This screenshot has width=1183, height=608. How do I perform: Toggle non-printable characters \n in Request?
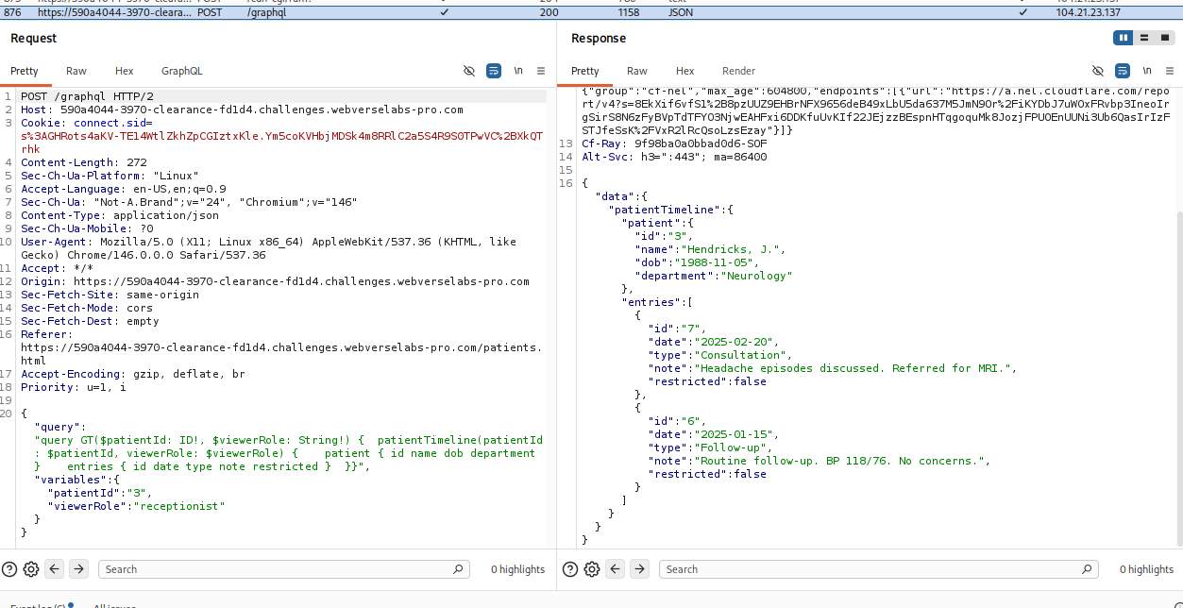click(x=518, y=71)
